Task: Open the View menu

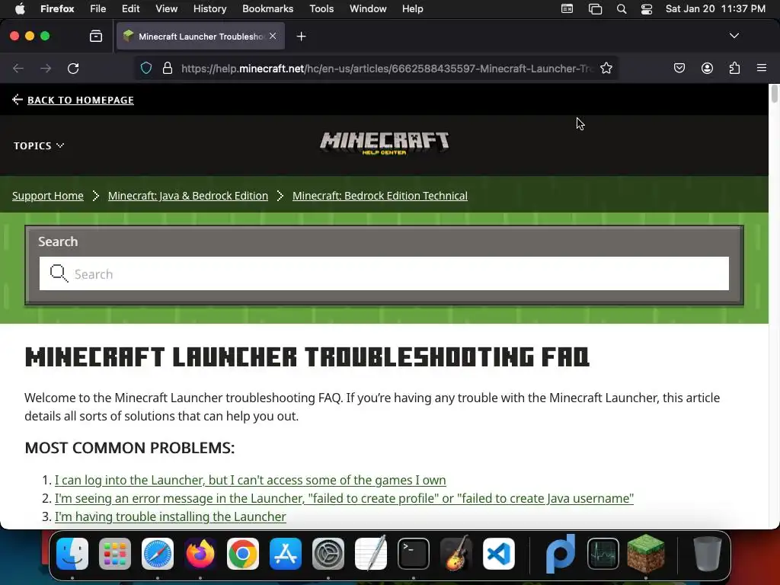Action: point(166,9)
